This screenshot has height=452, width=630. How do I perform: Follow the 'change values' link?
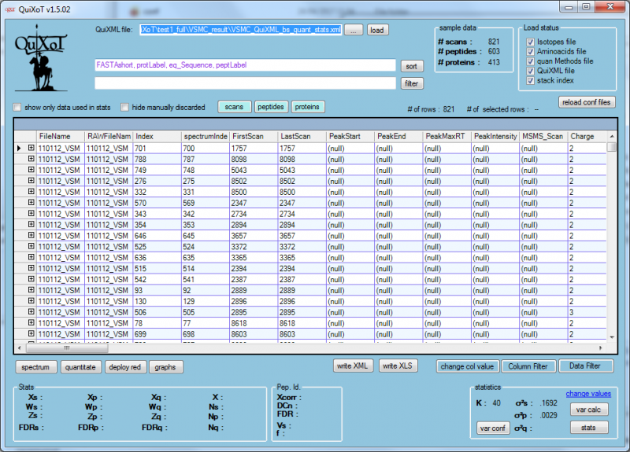tap(588, 394)
